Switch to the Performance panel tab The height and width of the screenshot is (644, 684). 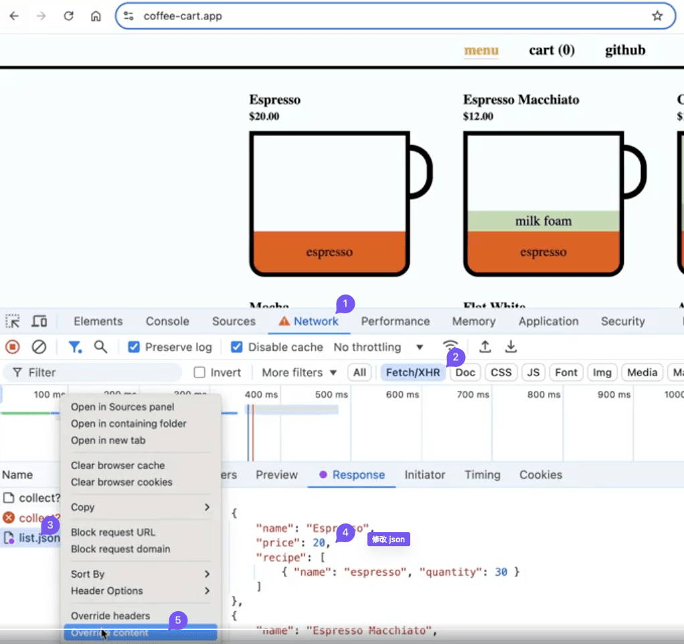coord(395,321)
